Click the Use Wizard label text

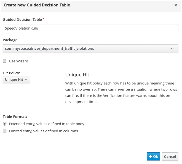pyautogui.click(x=18, y=61)
